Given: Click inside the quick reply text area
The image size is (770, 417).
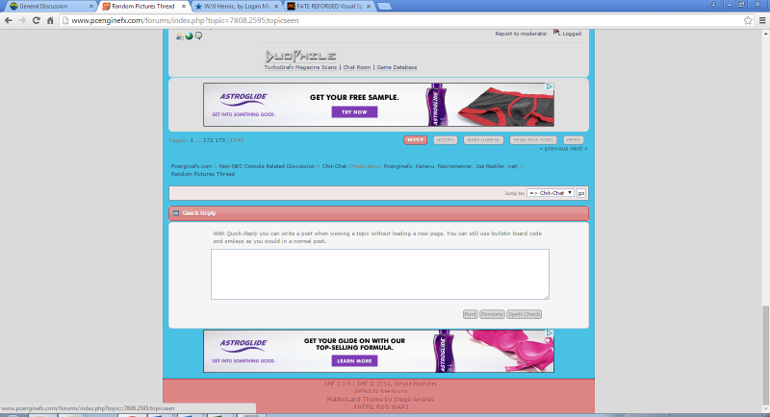Looking at the screenshot, I should [x=379, y=274].
